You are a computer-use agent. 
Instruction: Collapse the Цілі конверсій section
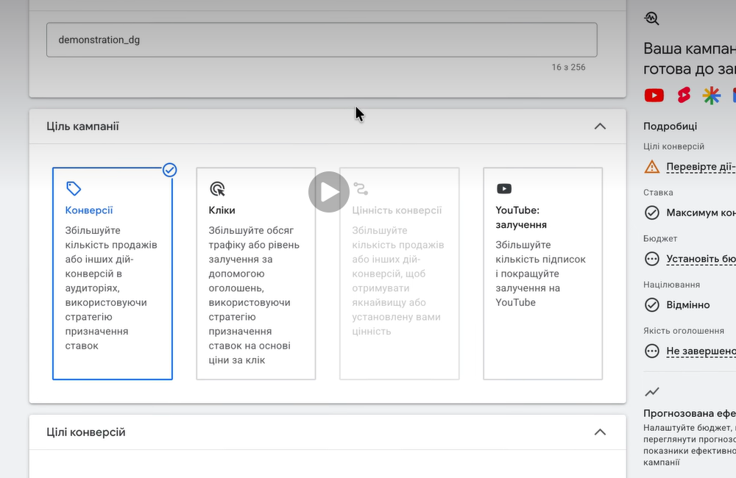[x=600, y=432]
